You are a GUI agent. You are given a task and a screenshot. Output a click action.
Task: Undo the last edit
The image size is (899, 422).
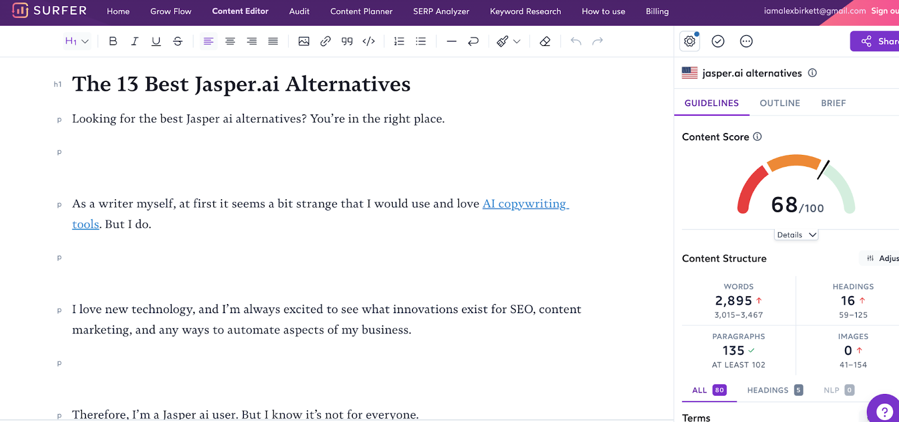pos(576,41)
